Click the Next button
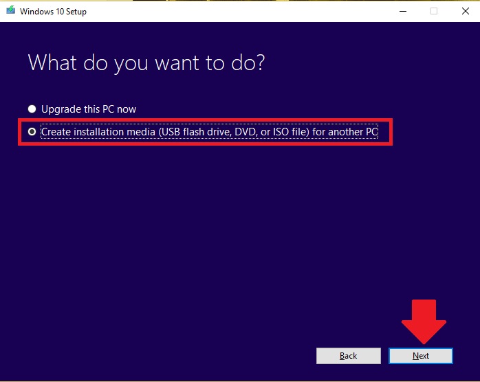 point(421,356)
